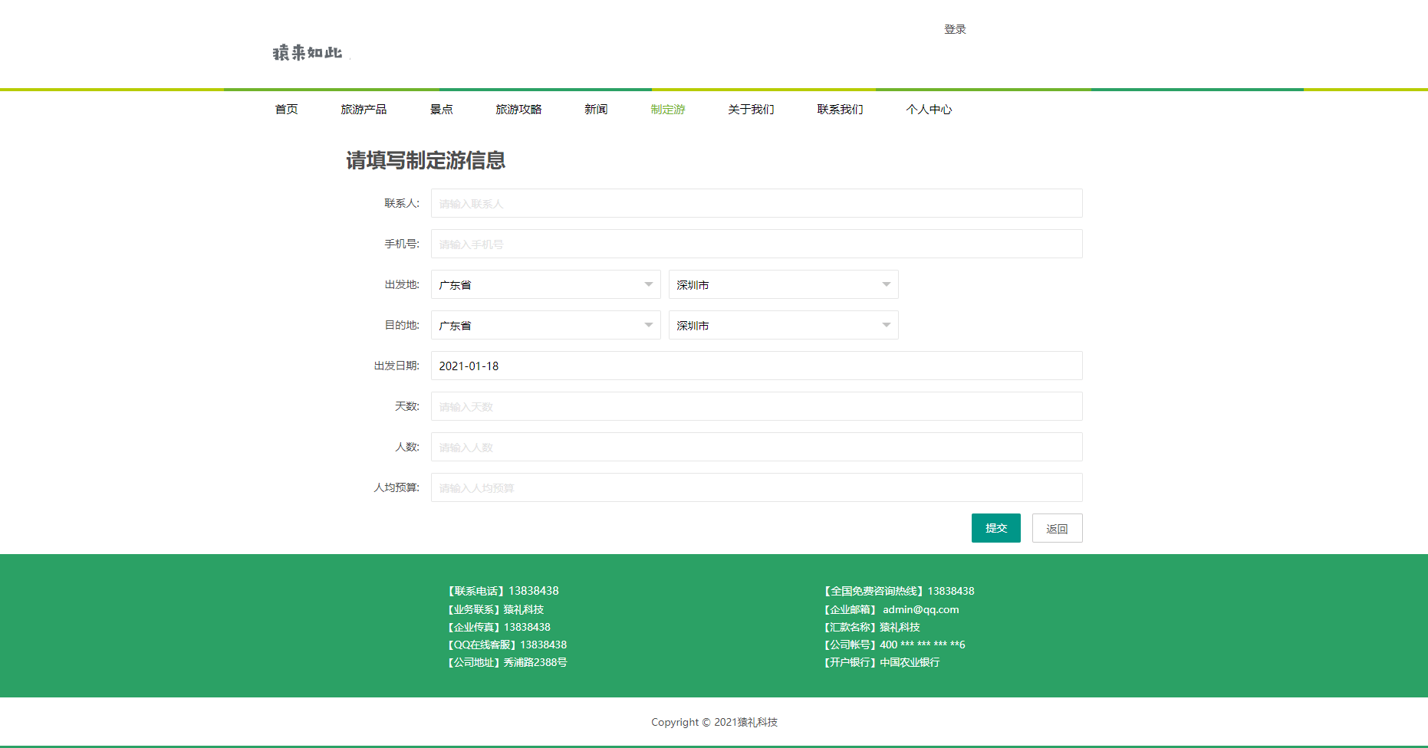
Task: Select the 出发日期 date field showing 2021-01-18
Action: 755,366
